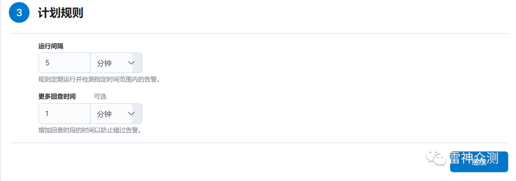Viewport: 516px width, 181px height.
Task: Click the divider line below 计划规则 heading
Action: pyautogui.click(x=259, y=33)
